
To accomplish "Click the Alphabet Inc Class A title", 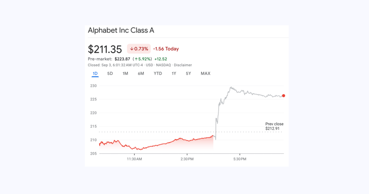I will coord(121,30).
